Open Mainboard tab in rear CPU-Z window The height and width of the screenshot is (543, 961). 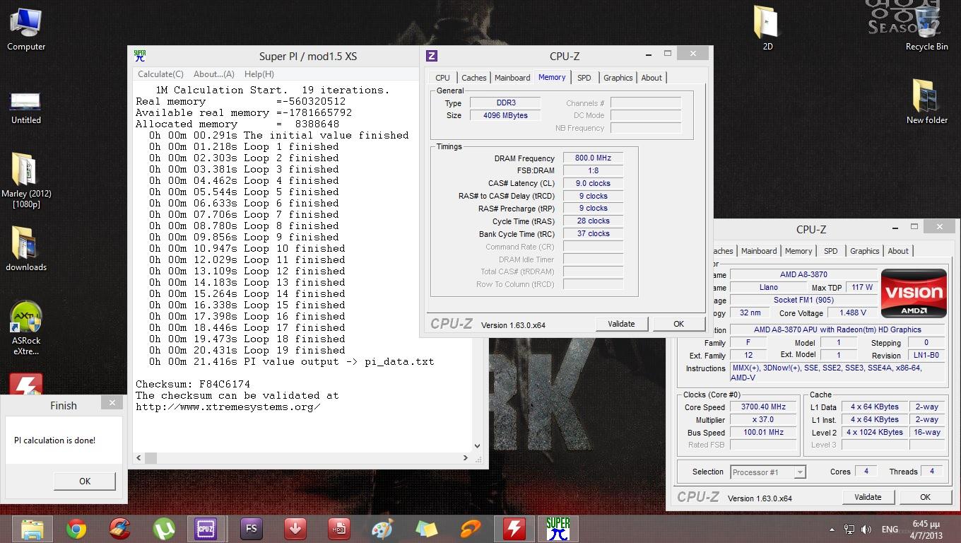(759, 251)
